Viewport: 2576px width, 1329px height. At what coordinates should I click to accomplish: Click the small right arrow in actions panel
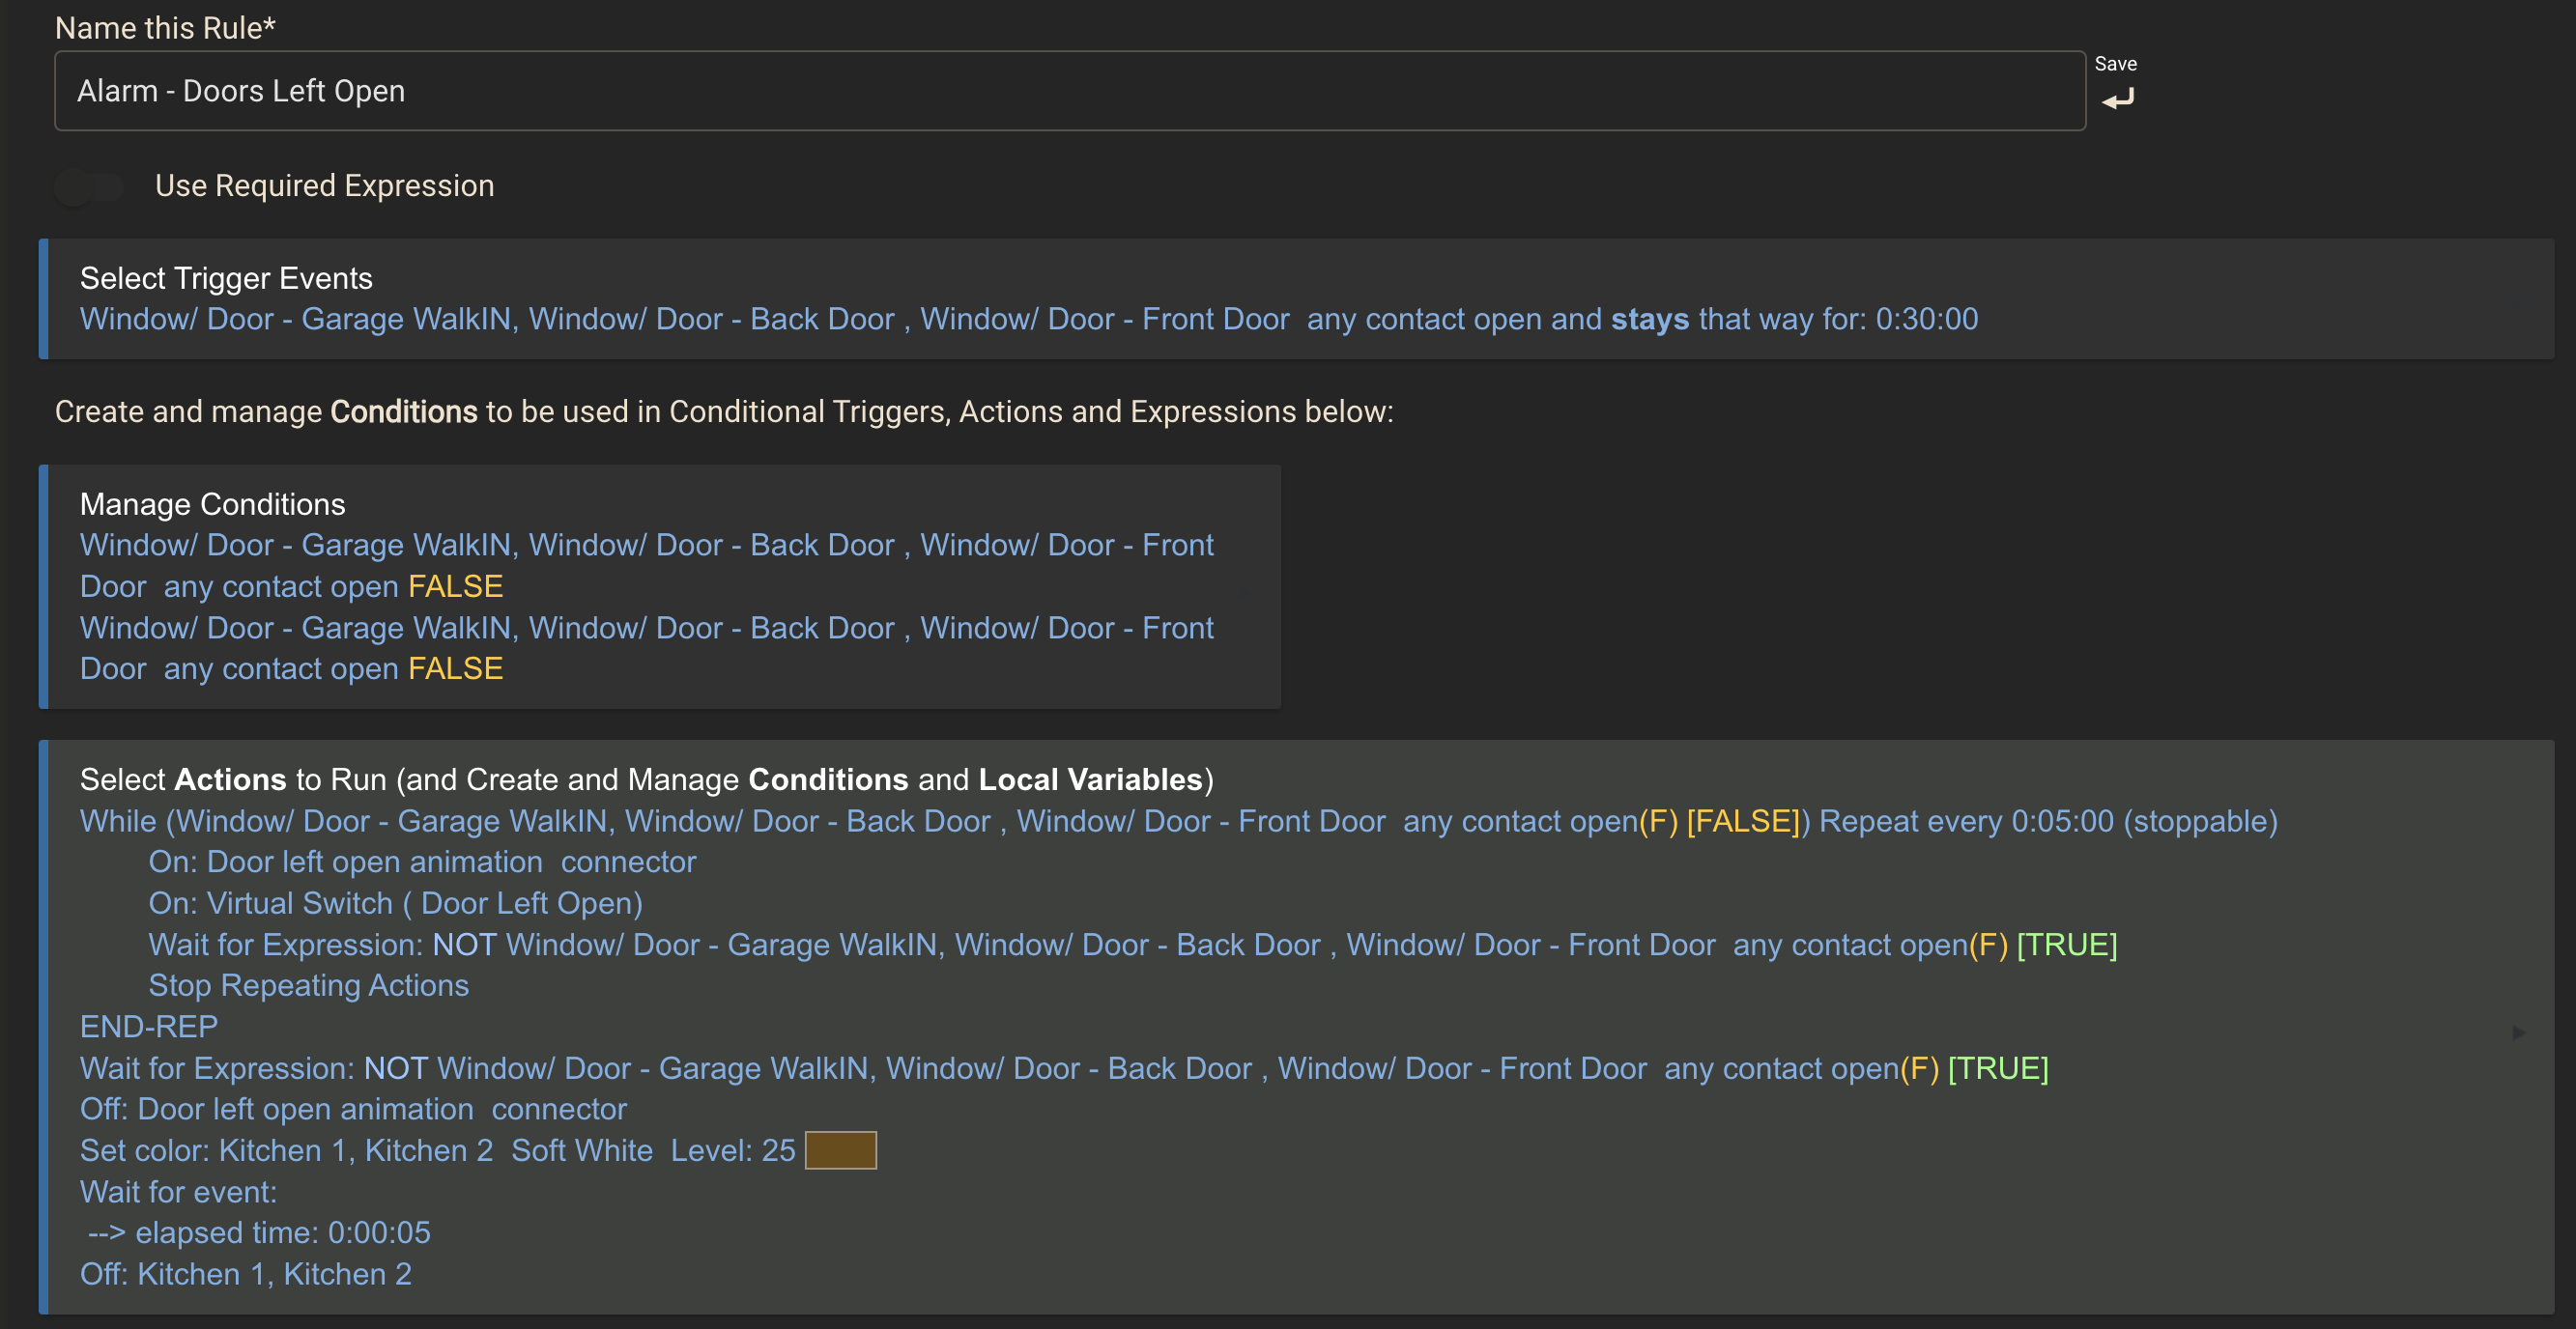click(2517, 1032)
